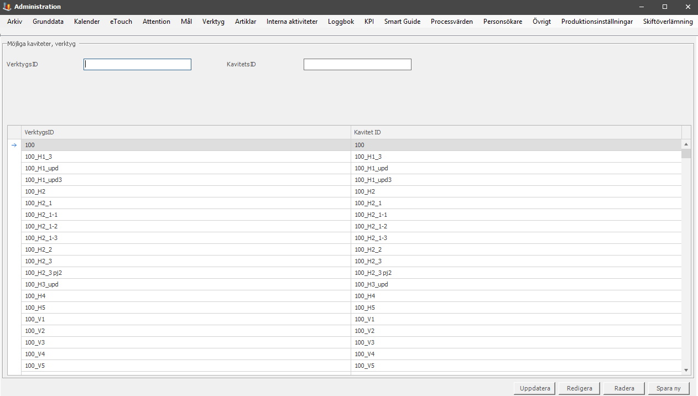The width and height of the screenshot is (698, 396).
Task: Click the Radera button
Action: (624, 388)
